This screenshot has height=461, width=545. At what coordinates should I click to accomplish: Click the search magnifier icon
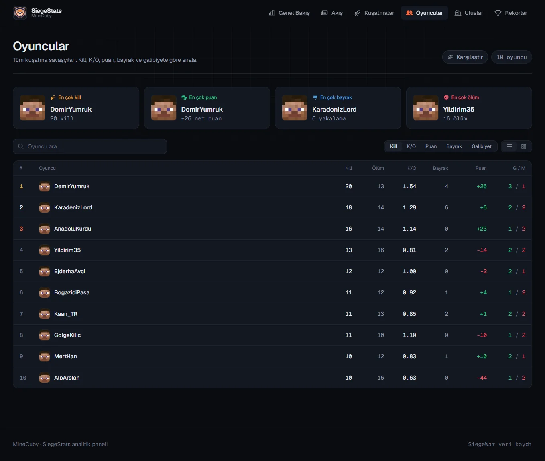click(21, 146)
